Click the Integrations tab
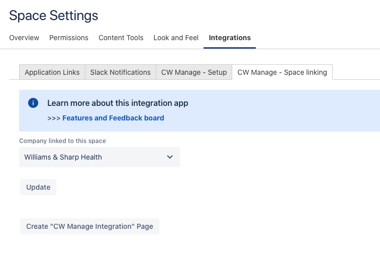The height and width of the screenshot is (274, 380). [x=230, y=38]
